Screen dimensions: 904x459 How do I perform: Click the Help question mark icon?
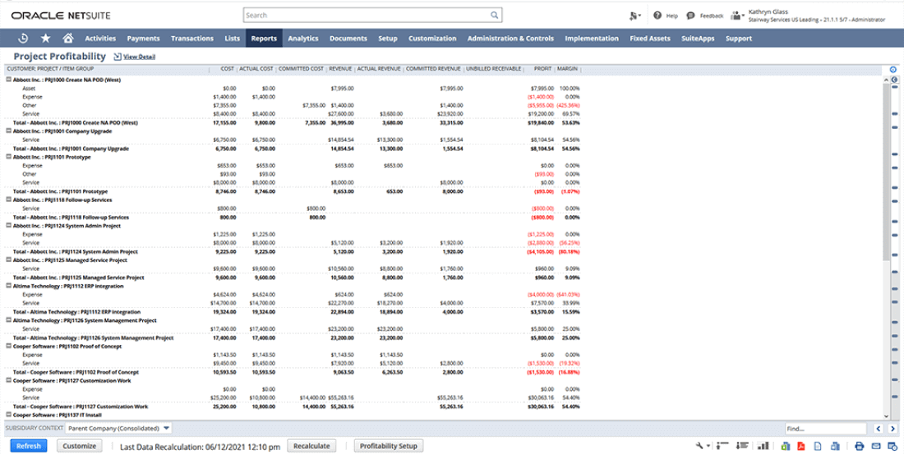(x=657, y=16)
